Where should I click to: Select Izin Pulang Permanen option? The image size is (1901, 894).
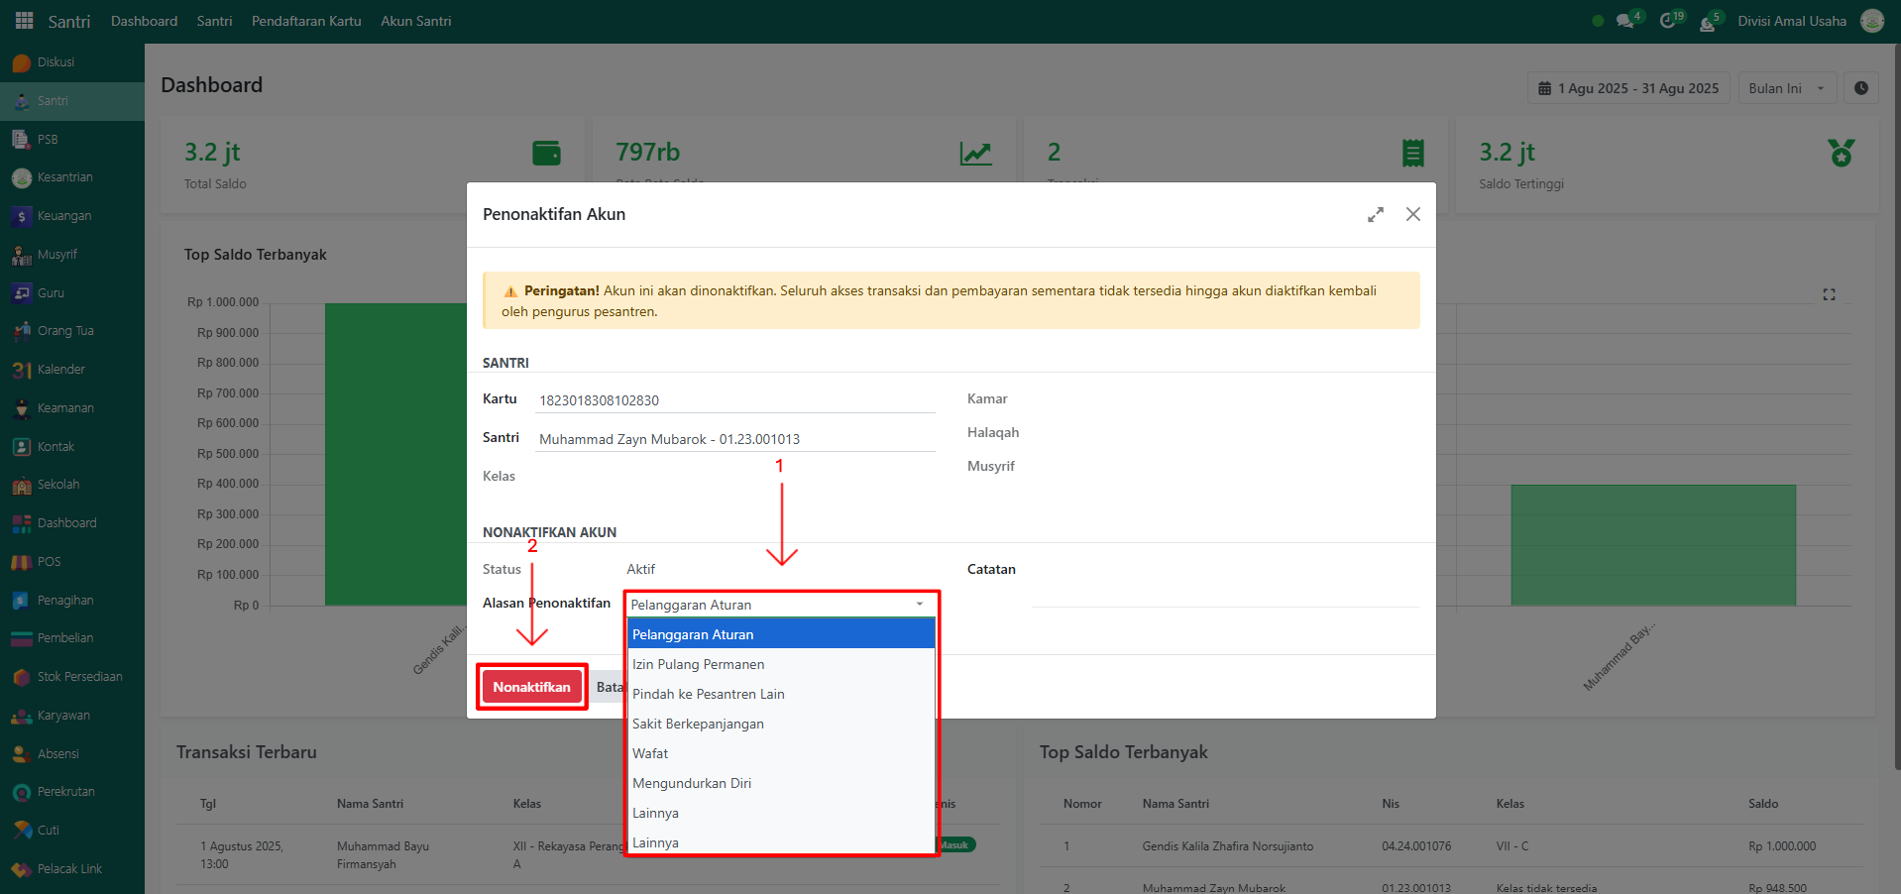point(698,664)
